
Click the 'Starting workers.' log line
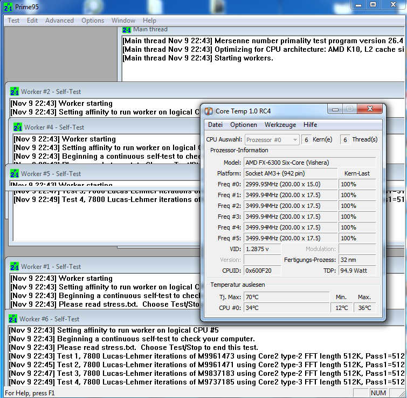coord(198,58)
